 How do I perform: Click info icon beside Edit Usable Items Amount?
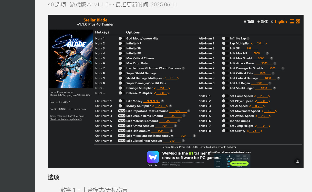184,116
